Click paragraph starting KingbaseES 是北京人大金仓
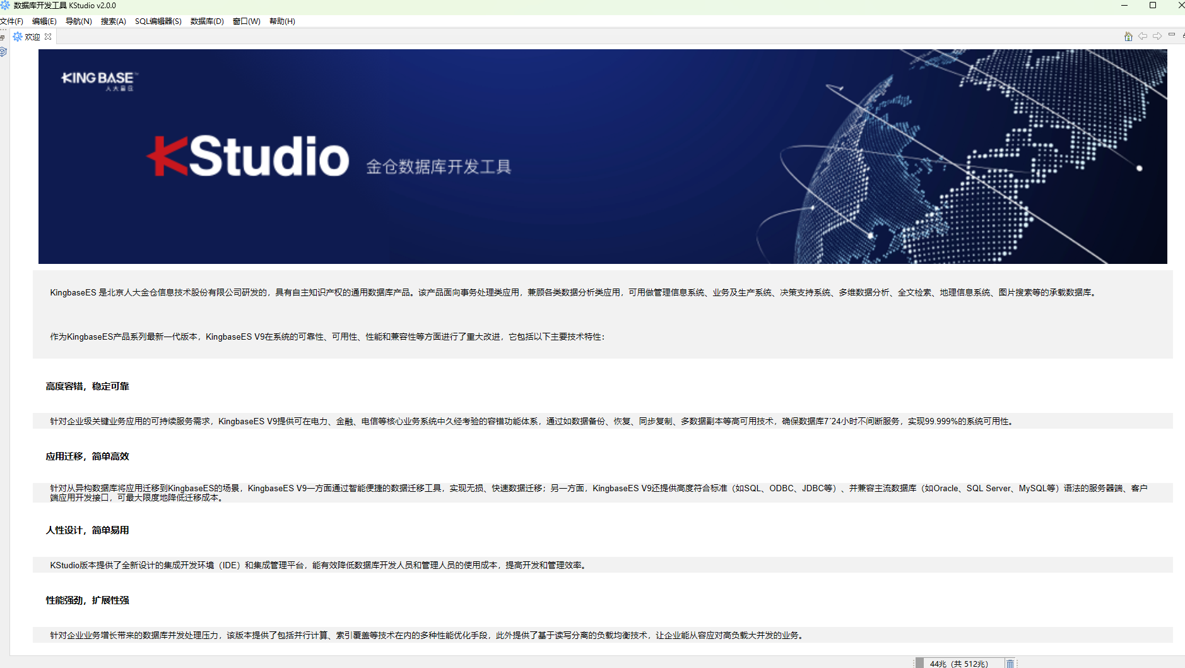This screenshot has width=1185, height=668. coord(574,292)
